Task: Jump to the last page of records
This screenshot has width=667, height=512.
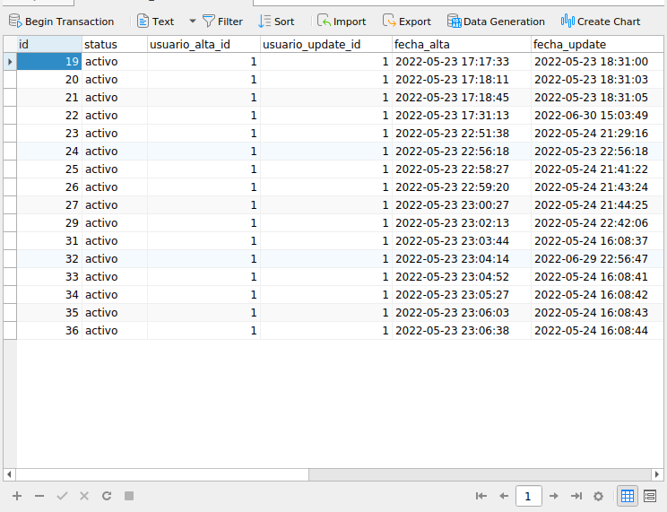Action: [x=576, y=496]
